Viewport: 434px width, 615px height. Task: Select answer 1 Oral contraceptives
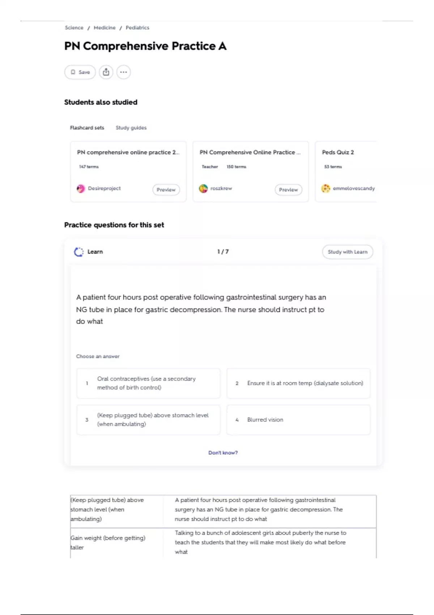coord(148,383)
